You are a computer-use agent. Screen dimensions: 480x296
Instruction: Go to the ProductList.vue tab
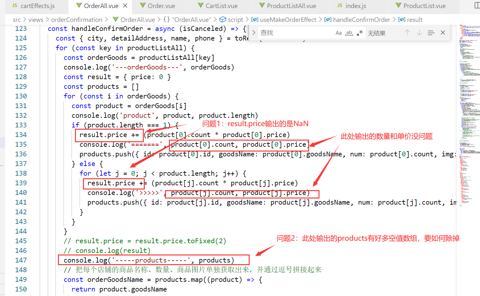420,6
